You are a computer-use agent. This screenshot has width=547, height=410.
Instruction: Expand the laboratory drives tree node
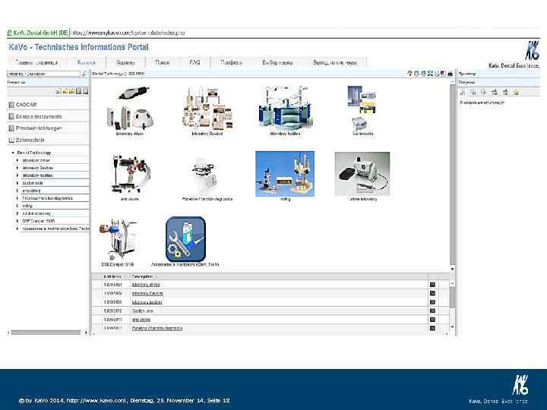pyautogui.click(x=17, y=160)
